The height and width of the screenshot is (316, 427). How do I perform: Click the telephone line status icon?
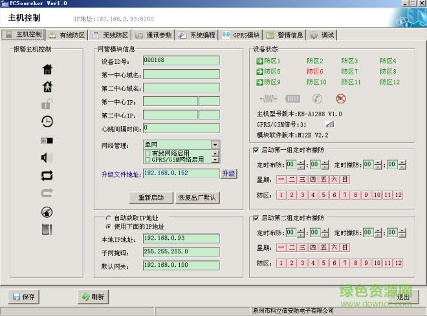tap(317, 99)
